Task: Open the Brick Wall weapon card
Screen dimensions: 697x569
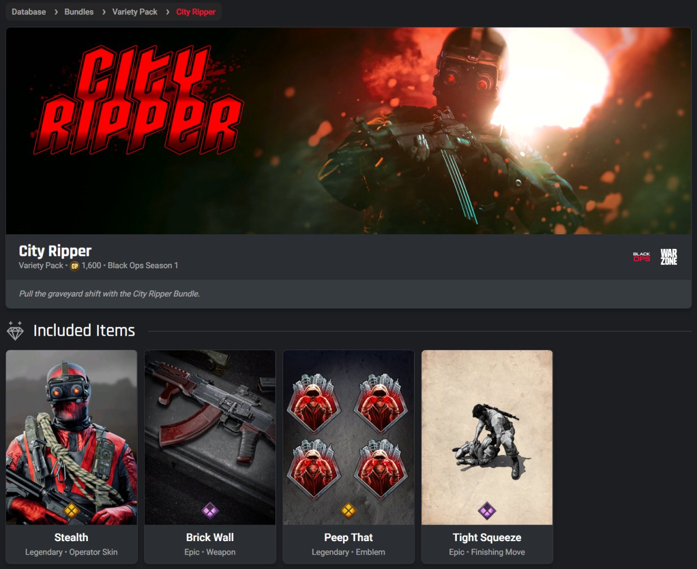Action: (210, 456)
